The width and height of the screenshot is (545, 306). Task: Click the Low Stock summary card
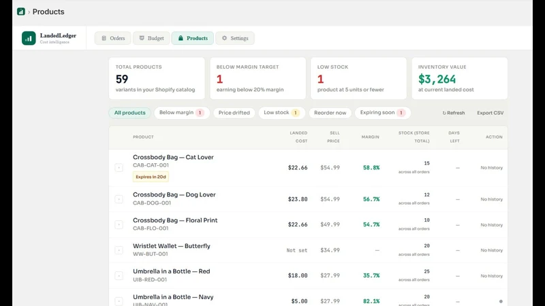click(x=359, y=78)
